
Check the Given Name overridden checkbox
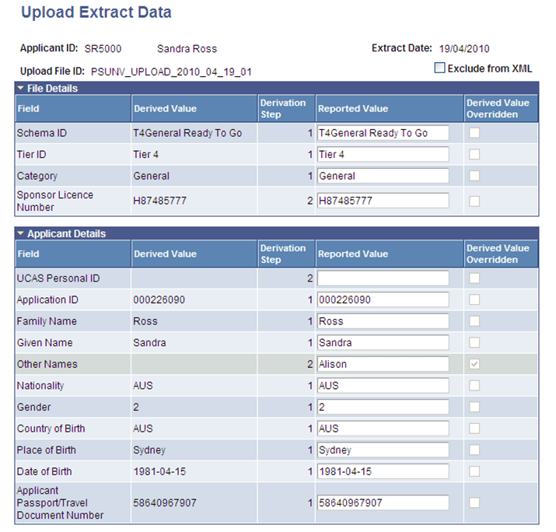point(474,343)
